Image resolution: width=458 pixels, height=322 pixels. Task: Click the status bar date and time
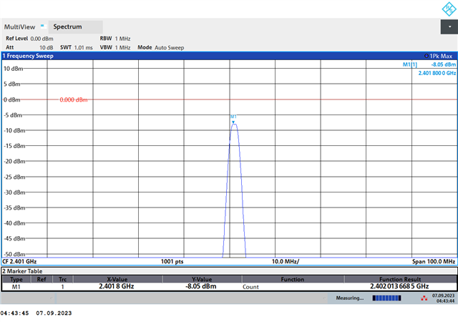click(x=444, y=298)
